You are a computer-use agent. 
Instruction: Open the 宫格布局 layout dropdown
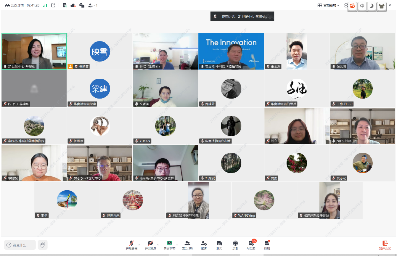(x=329, y=5)
